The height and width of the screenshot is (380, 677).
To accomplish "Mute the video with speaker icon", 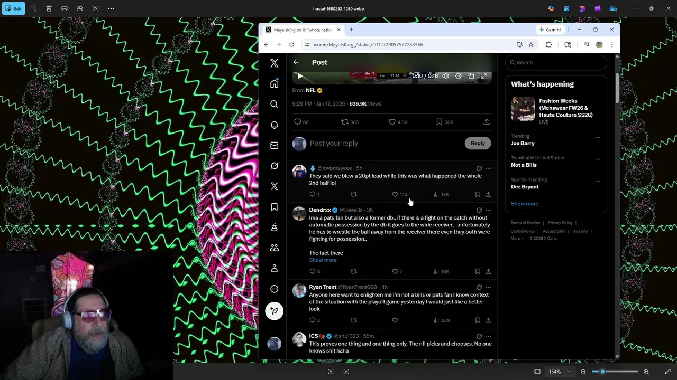I will click(x=445, y=76).
